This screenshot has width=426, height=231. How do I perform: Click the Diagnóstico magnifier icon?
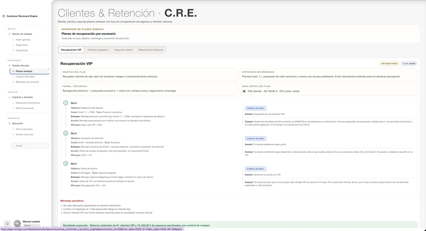coord(13,45)
